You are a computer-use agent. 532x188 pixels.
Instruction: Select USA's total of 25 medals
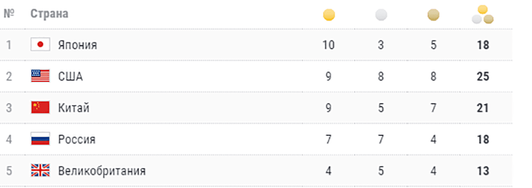click(x=483, y=77)
